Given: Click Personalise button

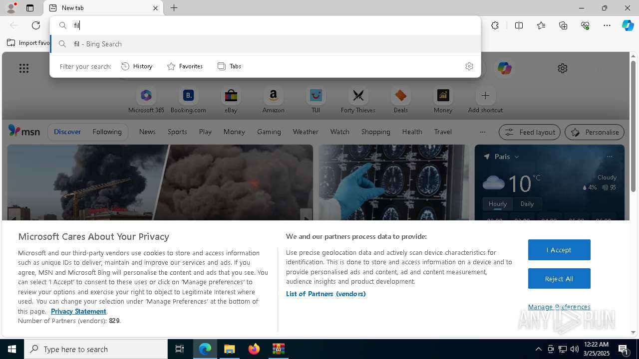Looking at the screenshot, I should pyautogui.click(x=595, y=132).
